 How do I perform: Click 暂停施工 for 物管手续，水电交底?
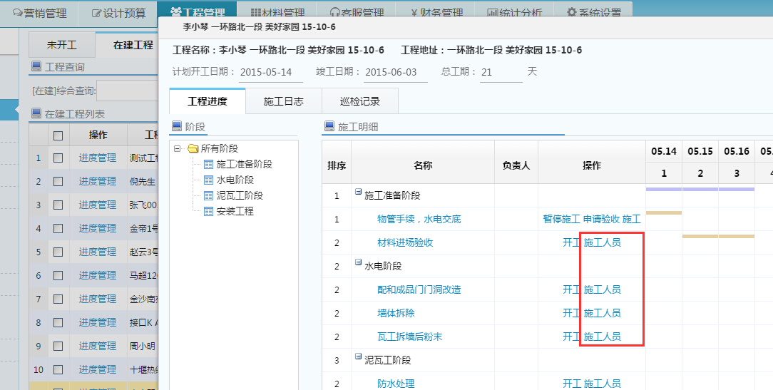561,219
